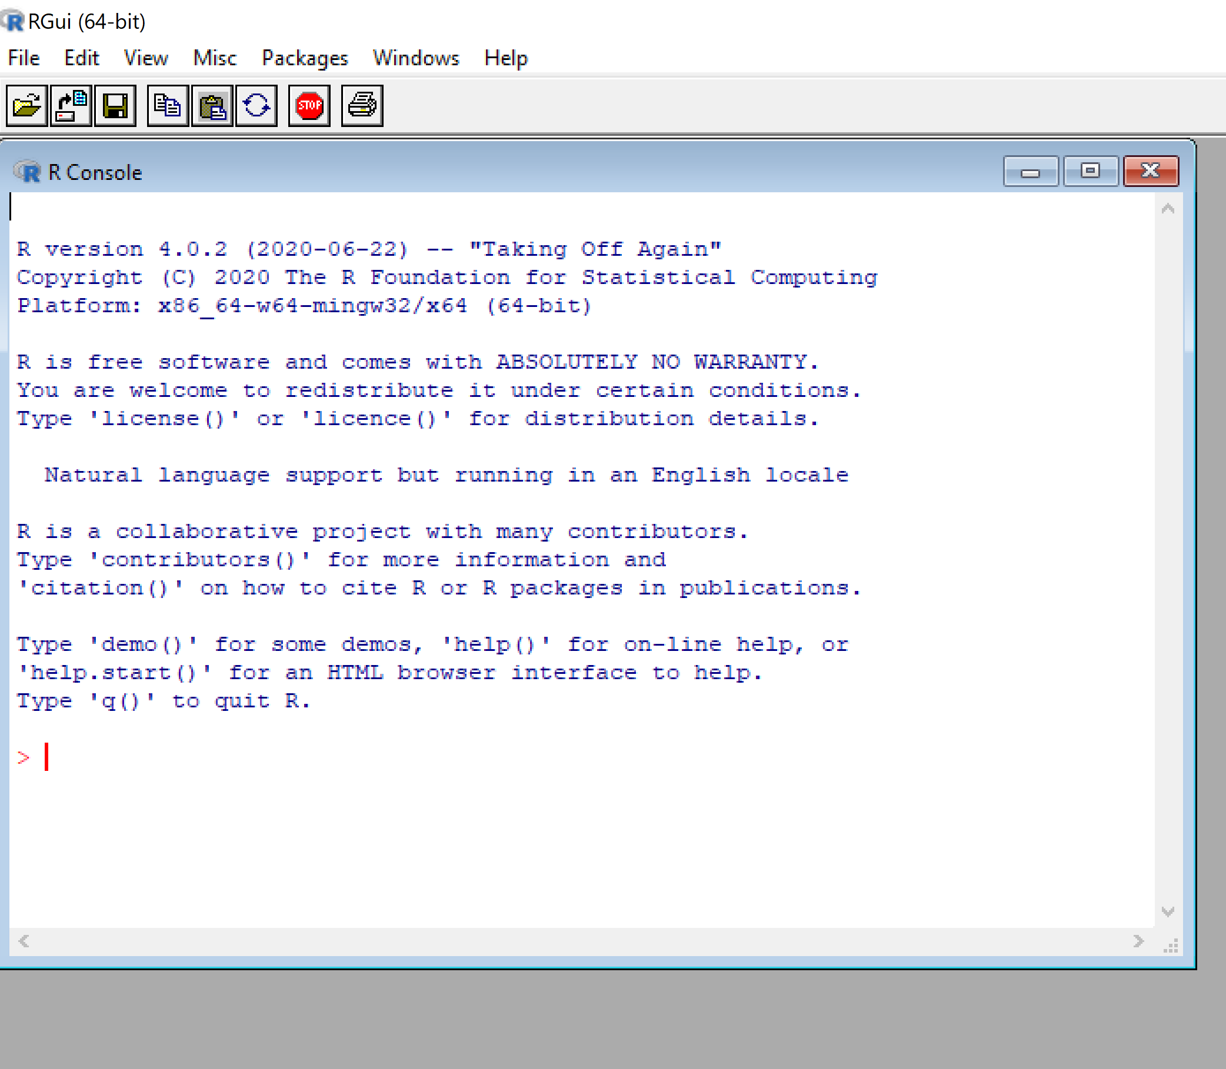Viewport: 1226px width, 1069px height.
Task: Click the Print toolbar icon
Action: [x=362, y=106]
